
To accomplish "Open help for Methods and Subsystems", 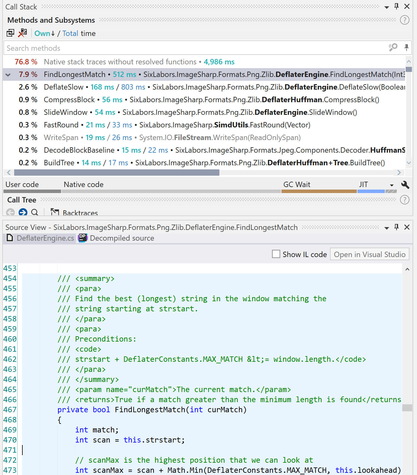I will 404,20.
